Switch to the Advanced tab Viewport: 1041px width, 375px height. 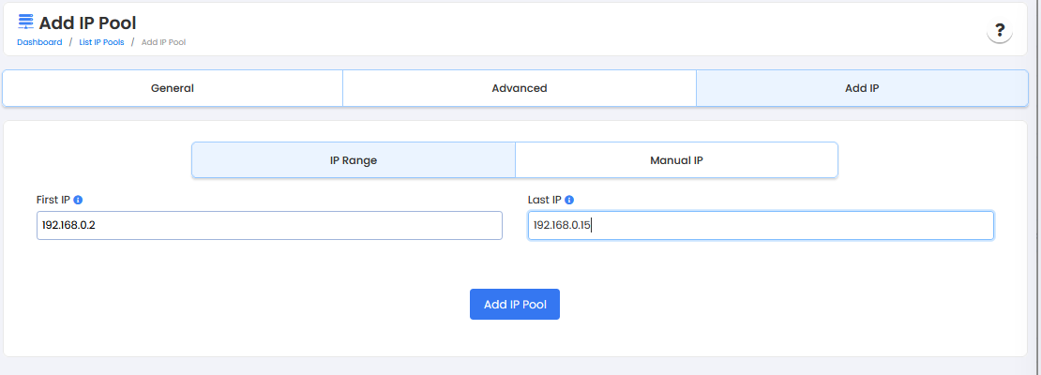(519, 88)
